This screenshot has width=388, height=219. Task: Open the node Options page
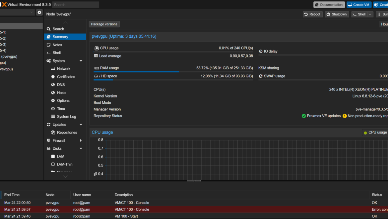pyautogui.click(x=65, y=100)
